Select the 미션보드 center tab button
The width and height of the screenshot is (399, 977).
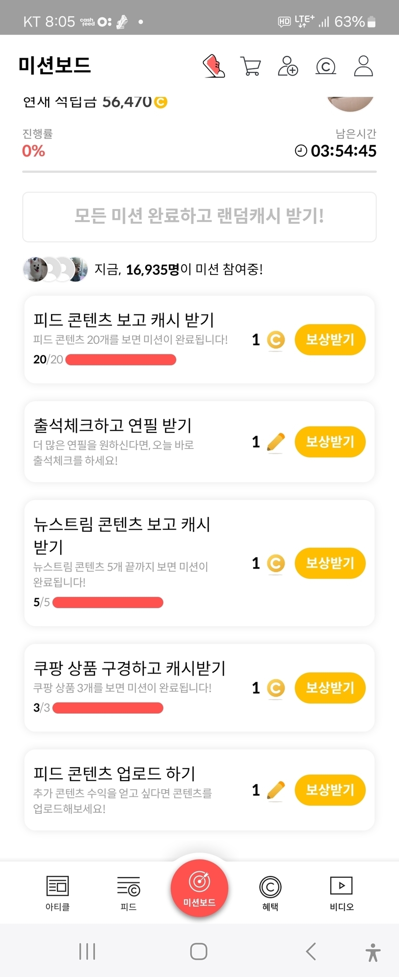pos(199,887)
